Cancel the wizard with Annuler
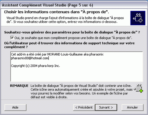Image resolution: width=148 pixels, height=115 pixels. point(132,107)
